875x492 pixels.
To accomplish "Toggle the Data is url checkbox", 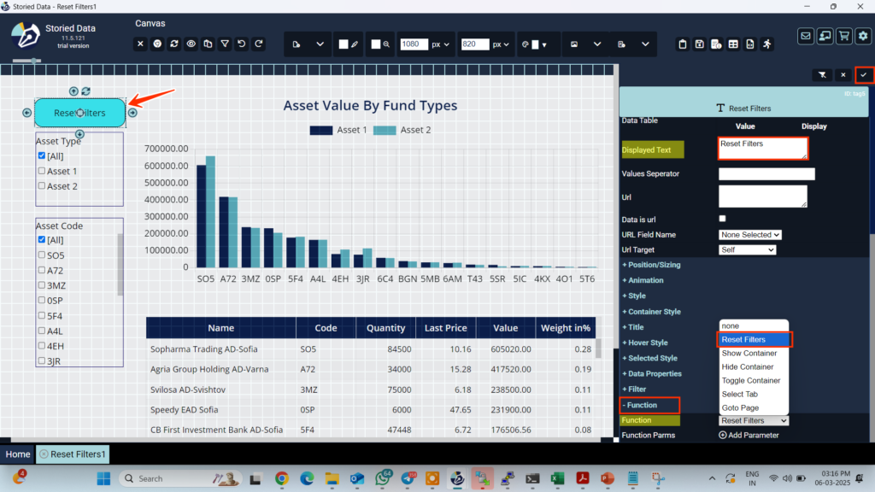I will (723, 219).
